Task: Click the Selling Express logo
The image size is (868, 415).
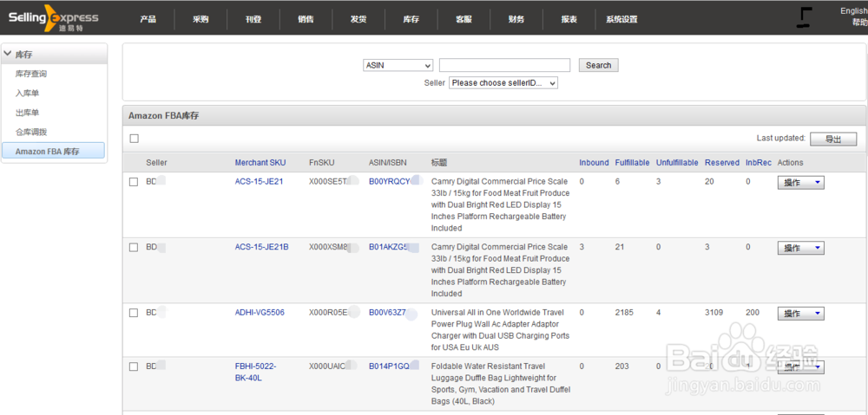Action: (x=54, y=18)
